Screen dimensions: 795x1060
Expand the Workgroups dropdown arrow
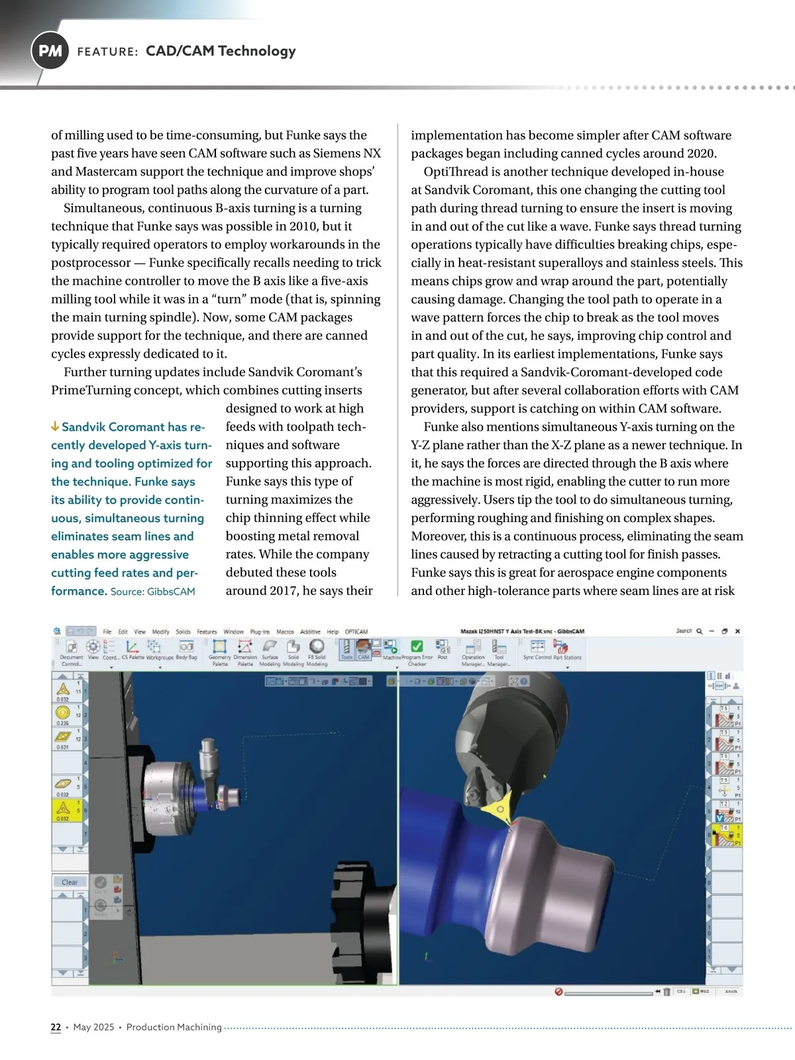159,668
